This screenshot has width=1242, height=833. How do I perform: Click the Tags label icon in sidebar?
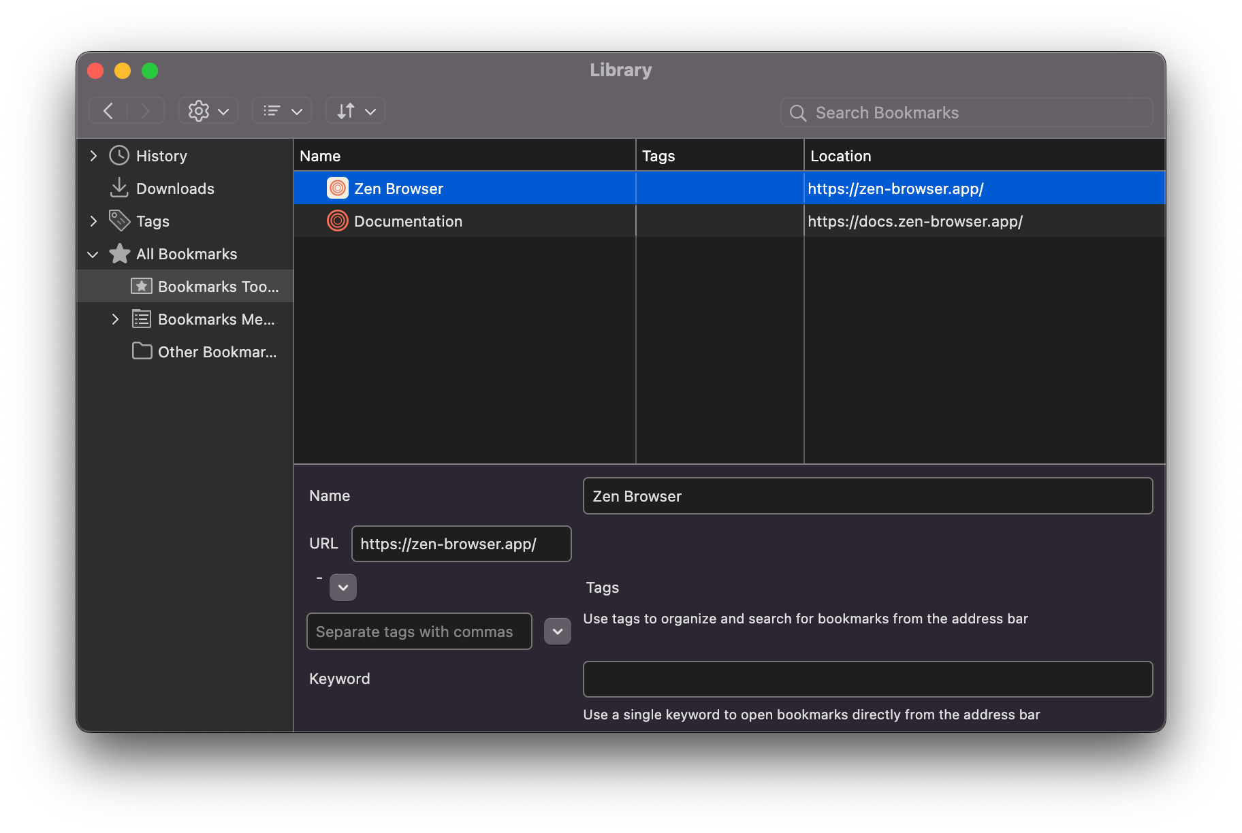119,220
